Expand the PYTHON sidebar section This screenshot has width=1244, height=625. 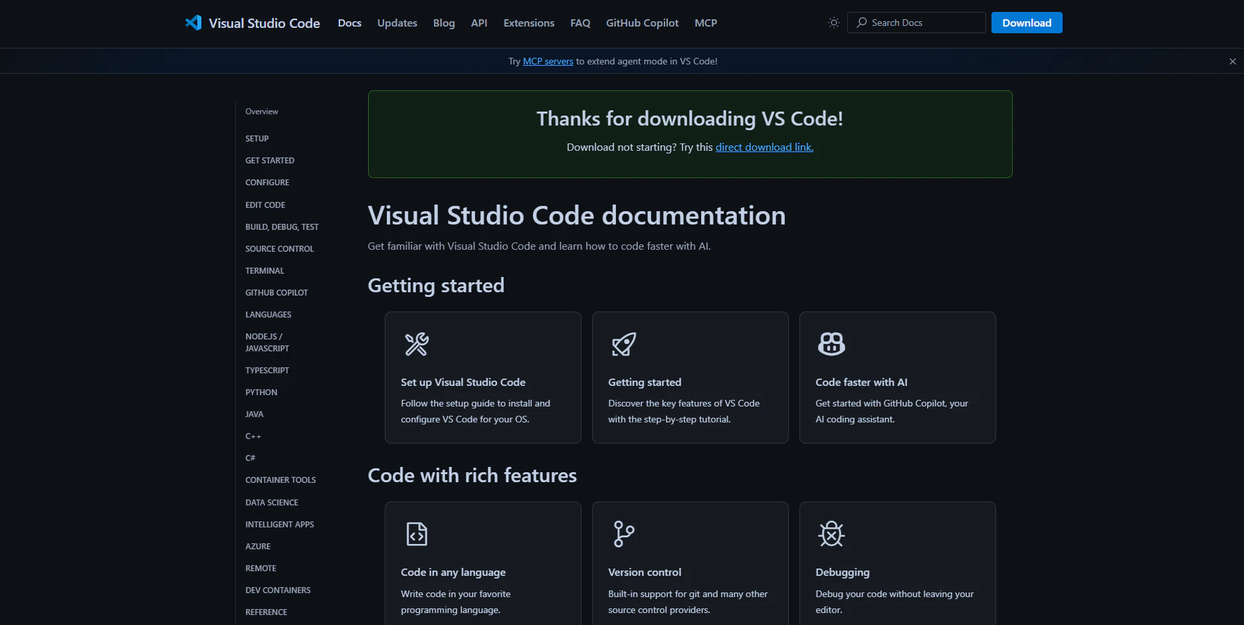tap(261, 393)
